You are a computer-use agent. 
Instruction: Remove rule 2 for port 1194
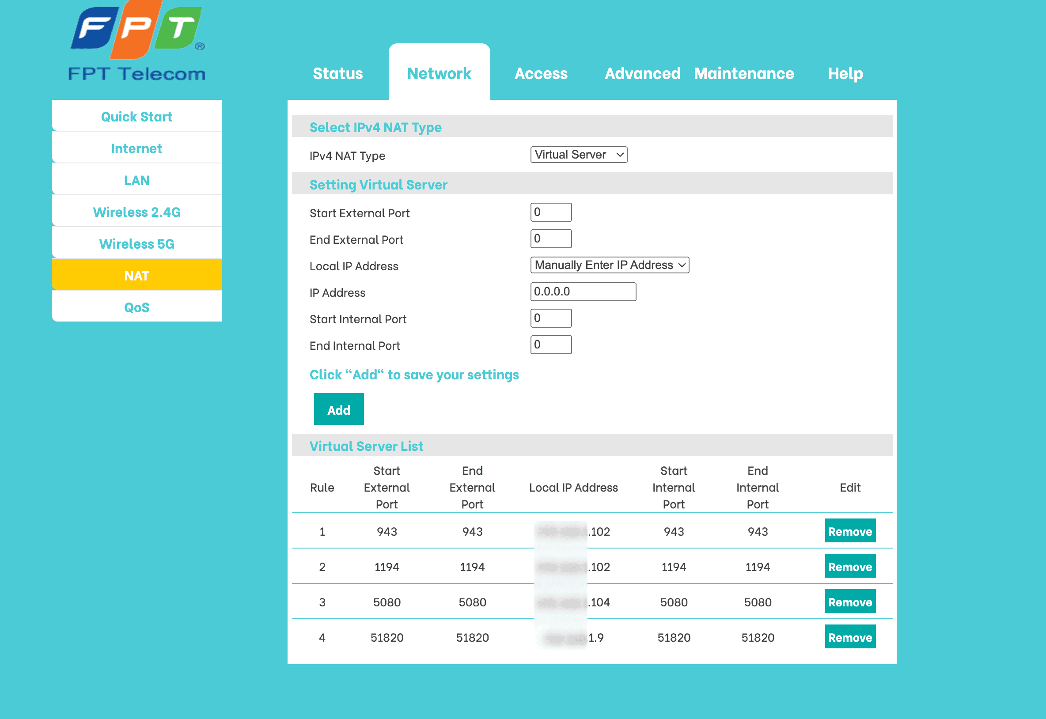pos(850,566)
